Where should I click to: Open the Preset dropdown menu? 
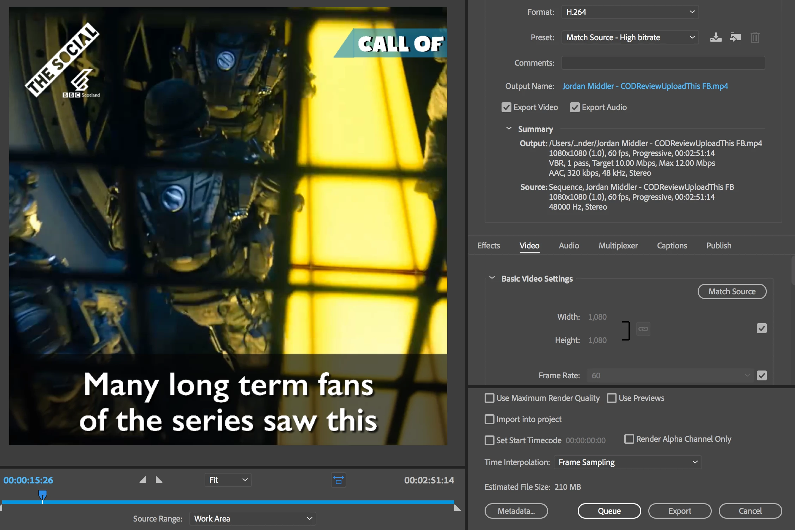tap(630, 37)
